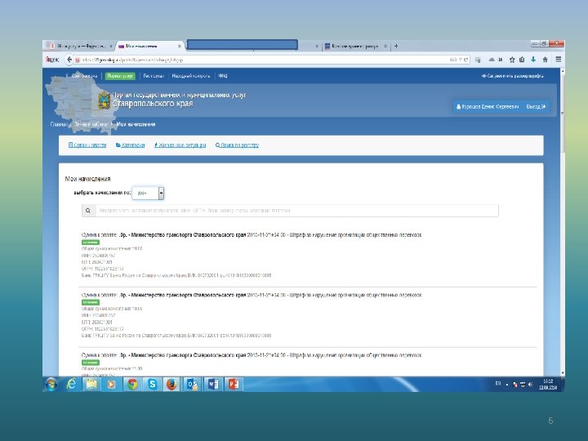Open the Firefox hamburger menu
The image size is (588, 441).
coord(559,60)
